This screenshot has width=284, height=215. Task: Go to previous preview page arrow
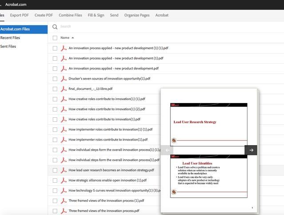tap(167, 150)
